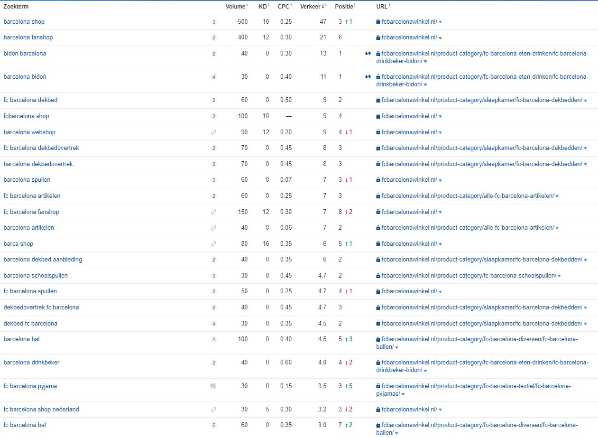Expand URL dropdown arrow for barcelona bal
The width and height of the screenshot is (598, 438).
396,347
